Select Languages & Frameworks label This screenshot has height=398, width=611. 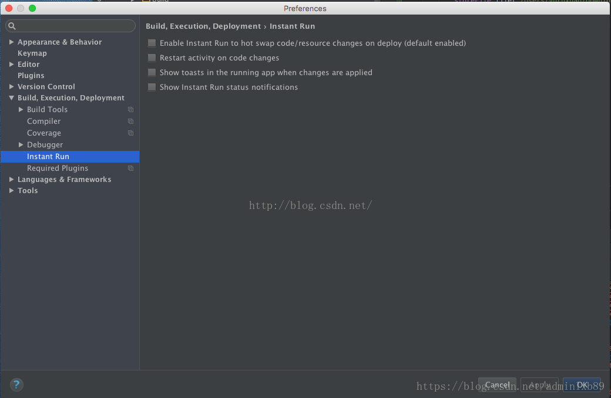pyautogui.click(x=64, y=180)
